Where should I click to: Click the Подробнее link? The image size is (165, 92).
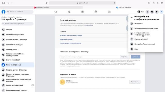[89, 25]
